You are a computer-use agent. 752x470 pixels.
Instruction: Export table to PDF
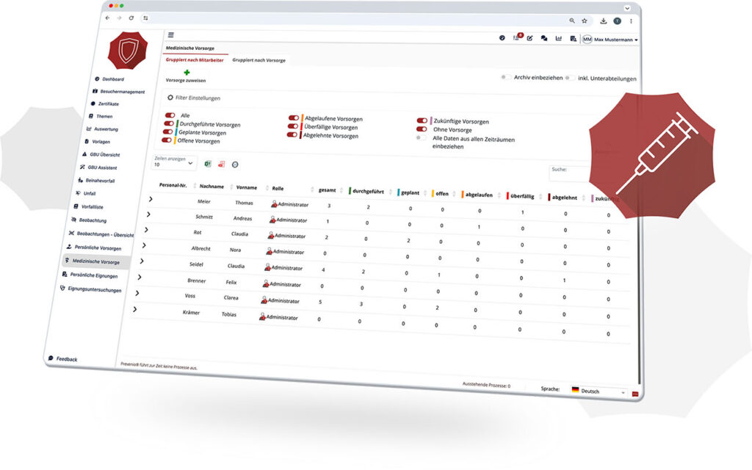click(x=221, y=164)
